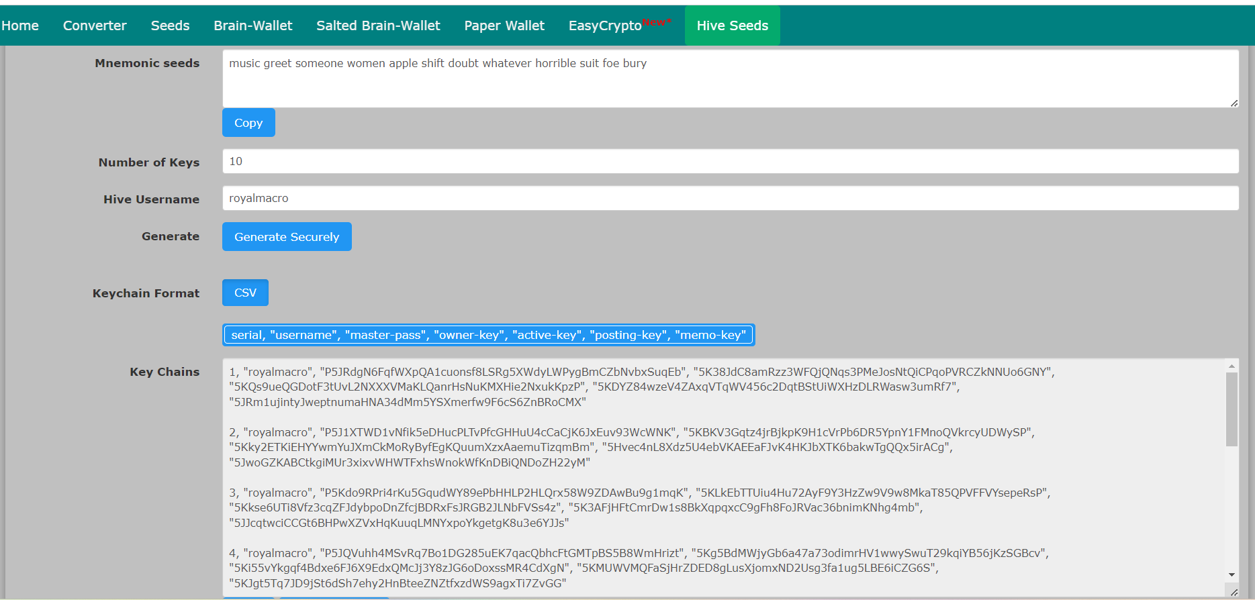1255x600 pixels.
Task: Choose the CSV keychain format button
Action: click(245, 293)
